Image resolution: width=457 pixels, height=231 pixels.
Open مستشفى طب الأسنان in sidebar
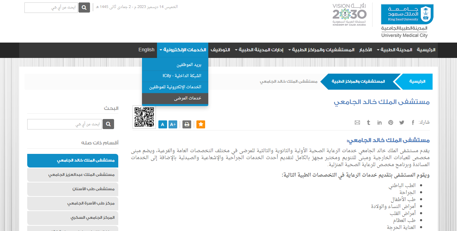(73, 189)
